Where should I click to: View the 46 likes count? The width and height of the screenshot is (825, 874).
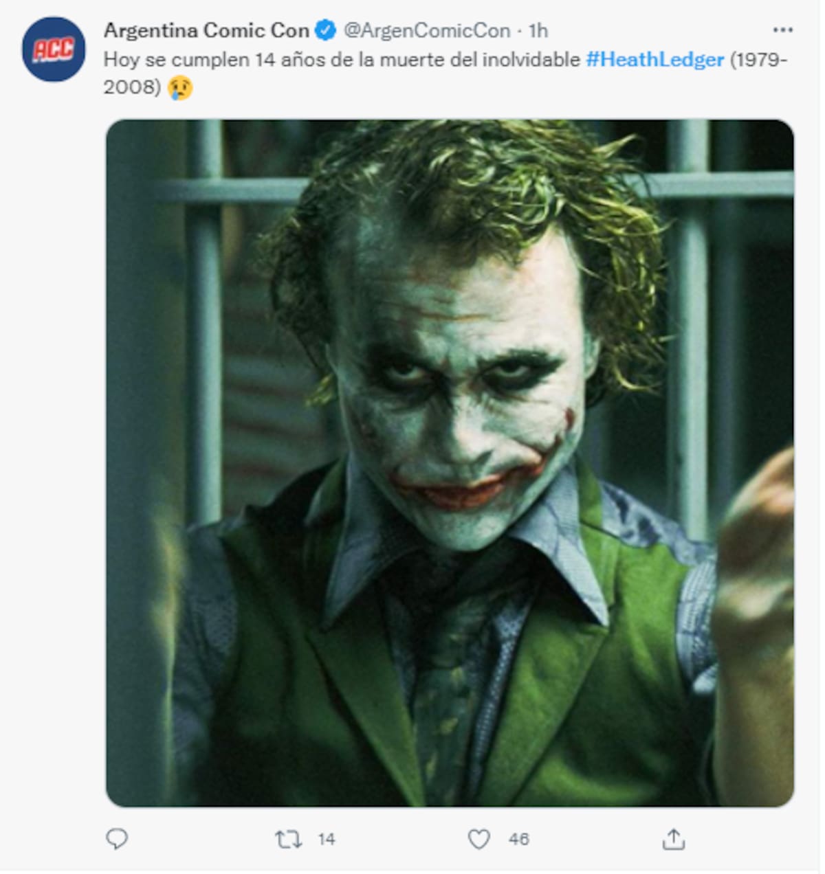[519, 839]
